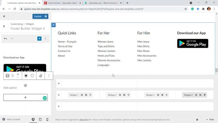Click Grammarly icon in block appender
Viewport: 218px width, 123px height.
point(45,98)
